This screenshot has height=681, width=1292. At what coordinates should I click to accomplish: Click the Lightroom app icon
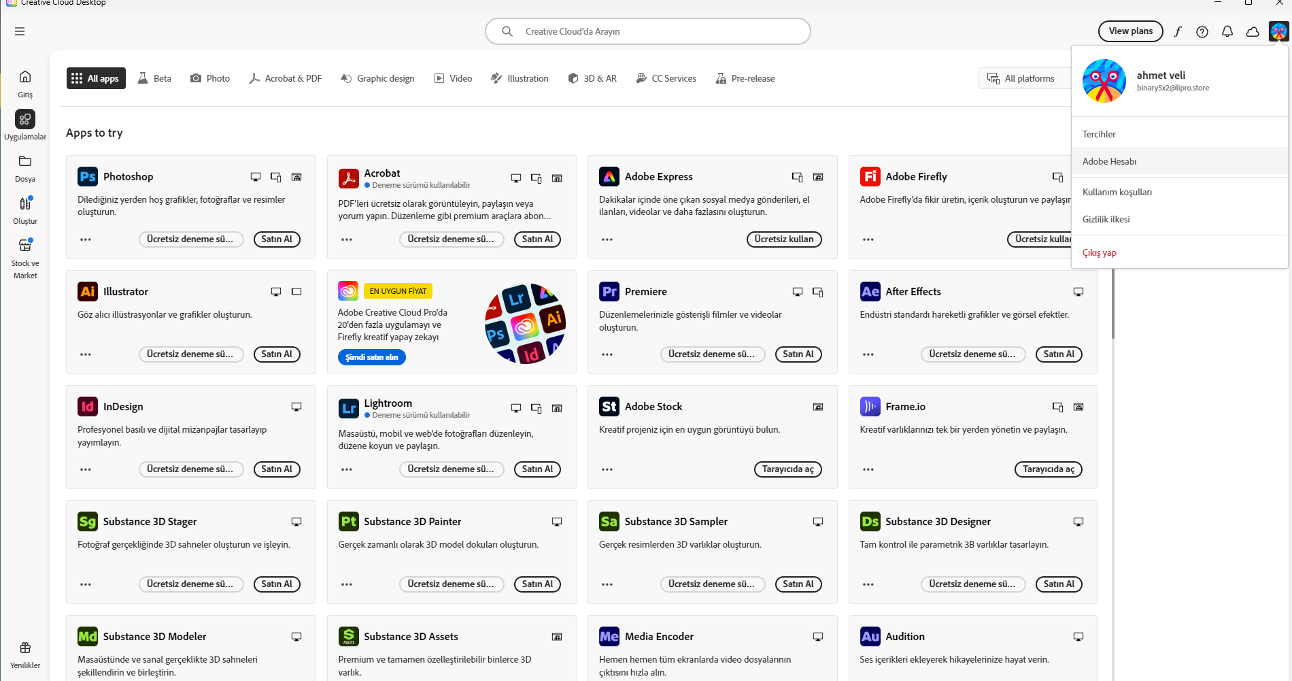349,408
